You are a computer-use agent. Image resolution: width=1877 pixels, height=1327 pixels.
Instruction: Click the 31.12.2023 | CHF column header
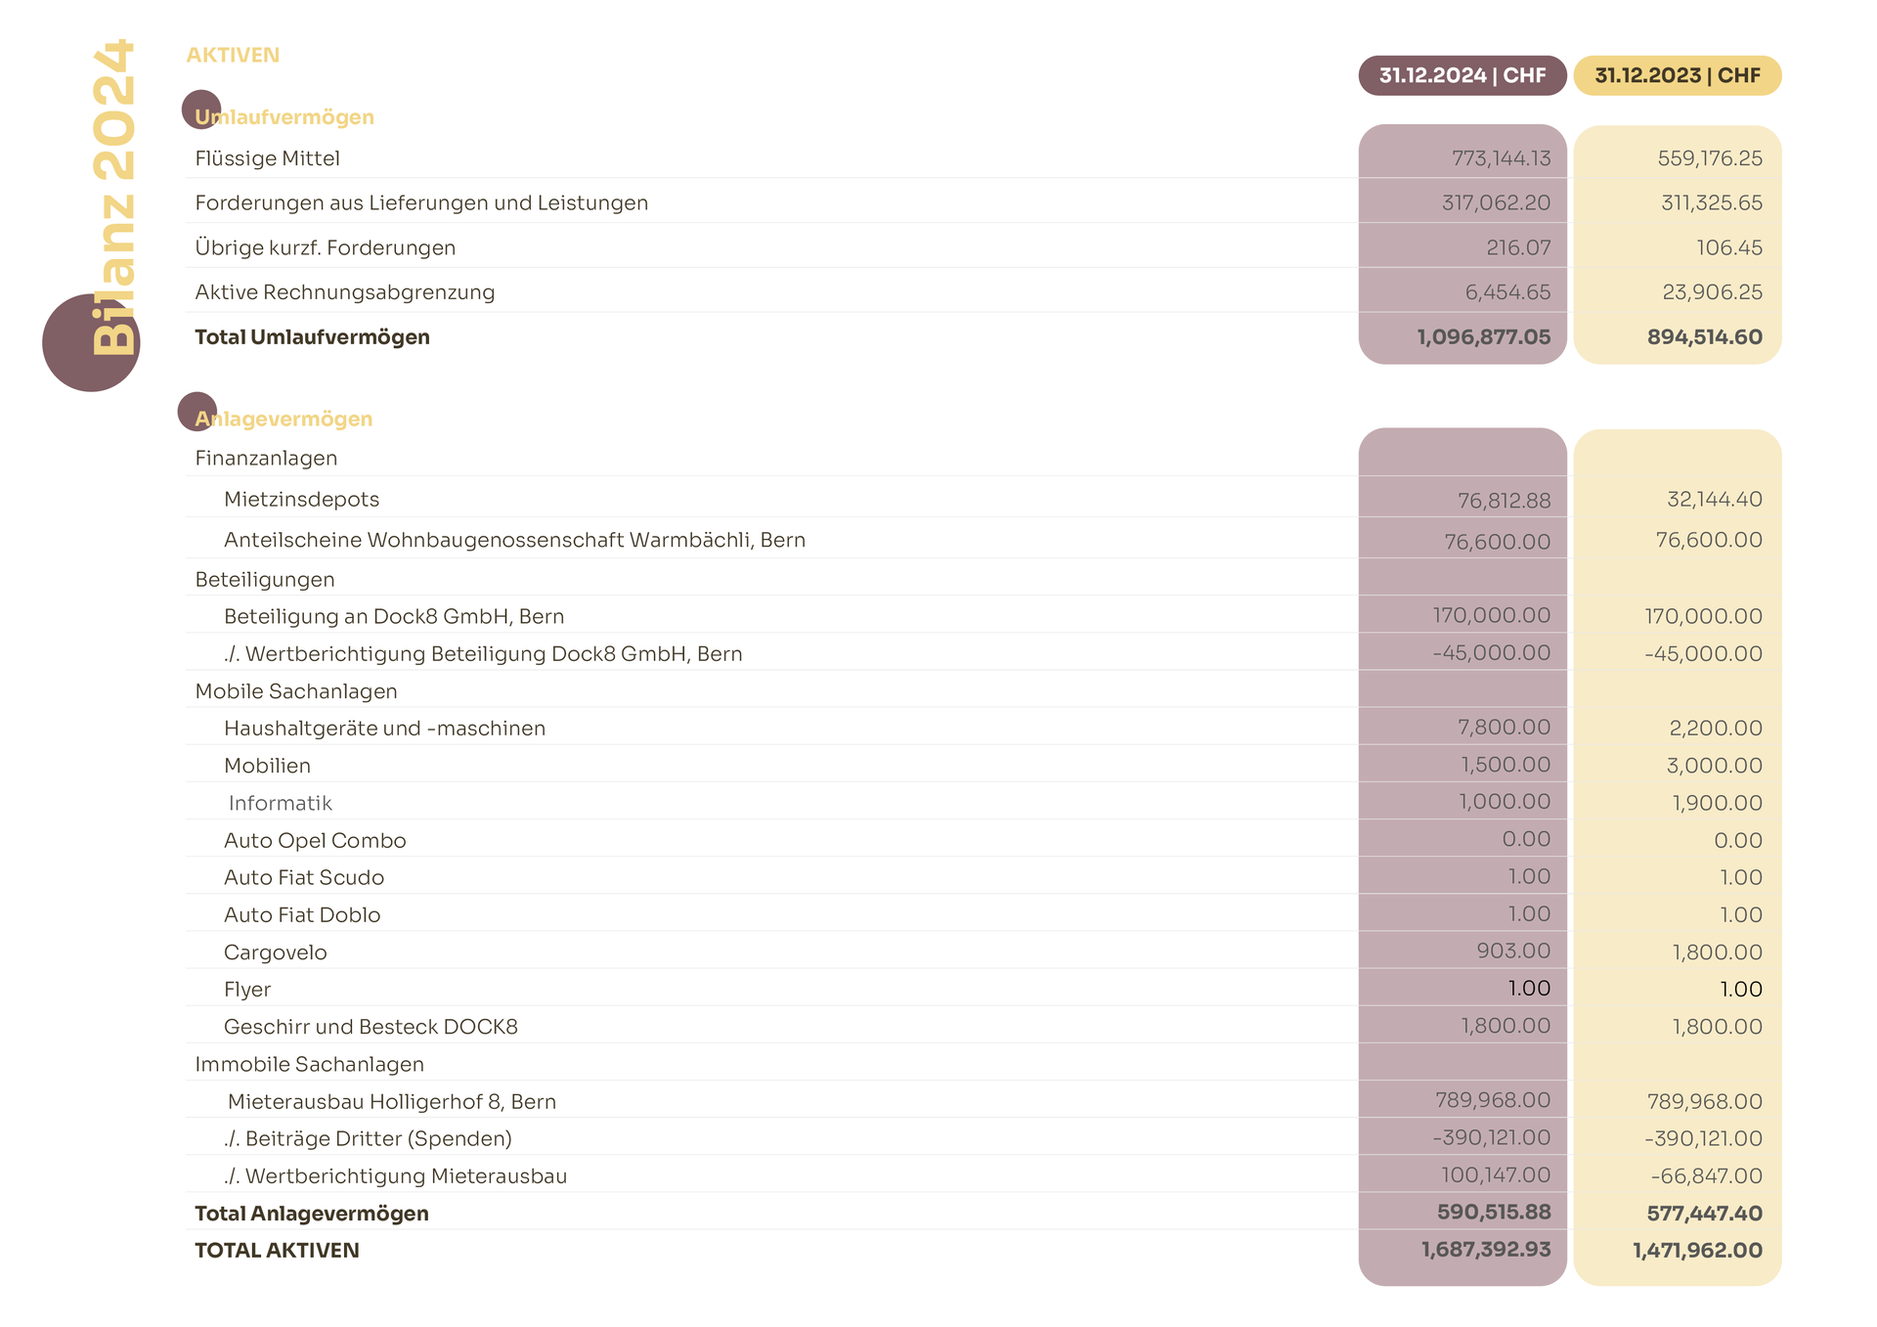(1677, 75)
